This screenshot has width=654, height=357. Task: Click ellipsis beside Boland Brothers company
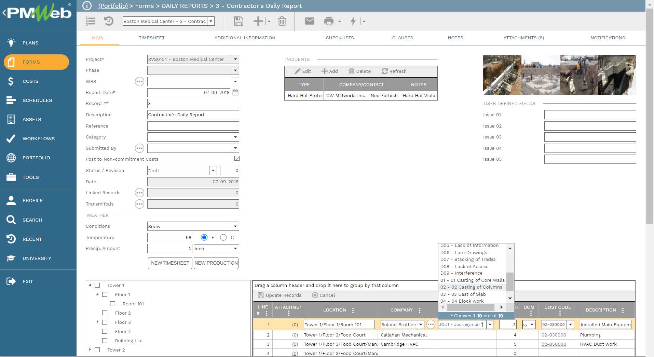pos(431,325)
